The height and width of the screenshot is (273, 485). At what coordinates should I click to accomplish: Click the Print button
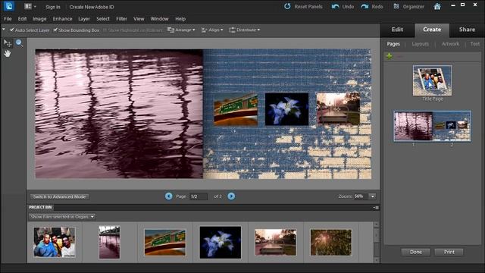coord(449,253)
